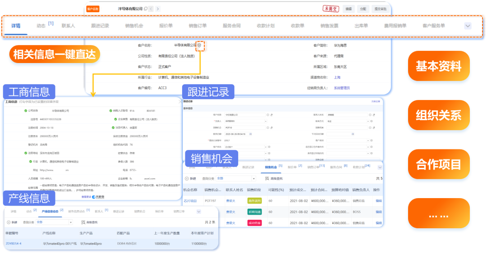
Task: Open the 上海 channel partner link
Action: point(337,77)
